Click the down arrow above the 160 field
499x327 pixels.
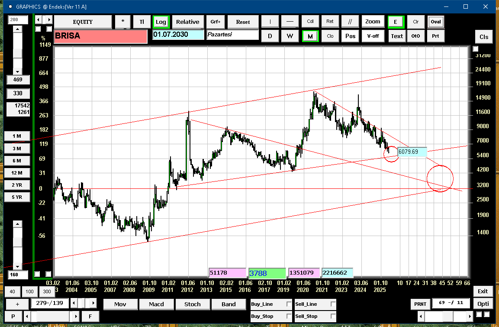click(x=17, y=266)
